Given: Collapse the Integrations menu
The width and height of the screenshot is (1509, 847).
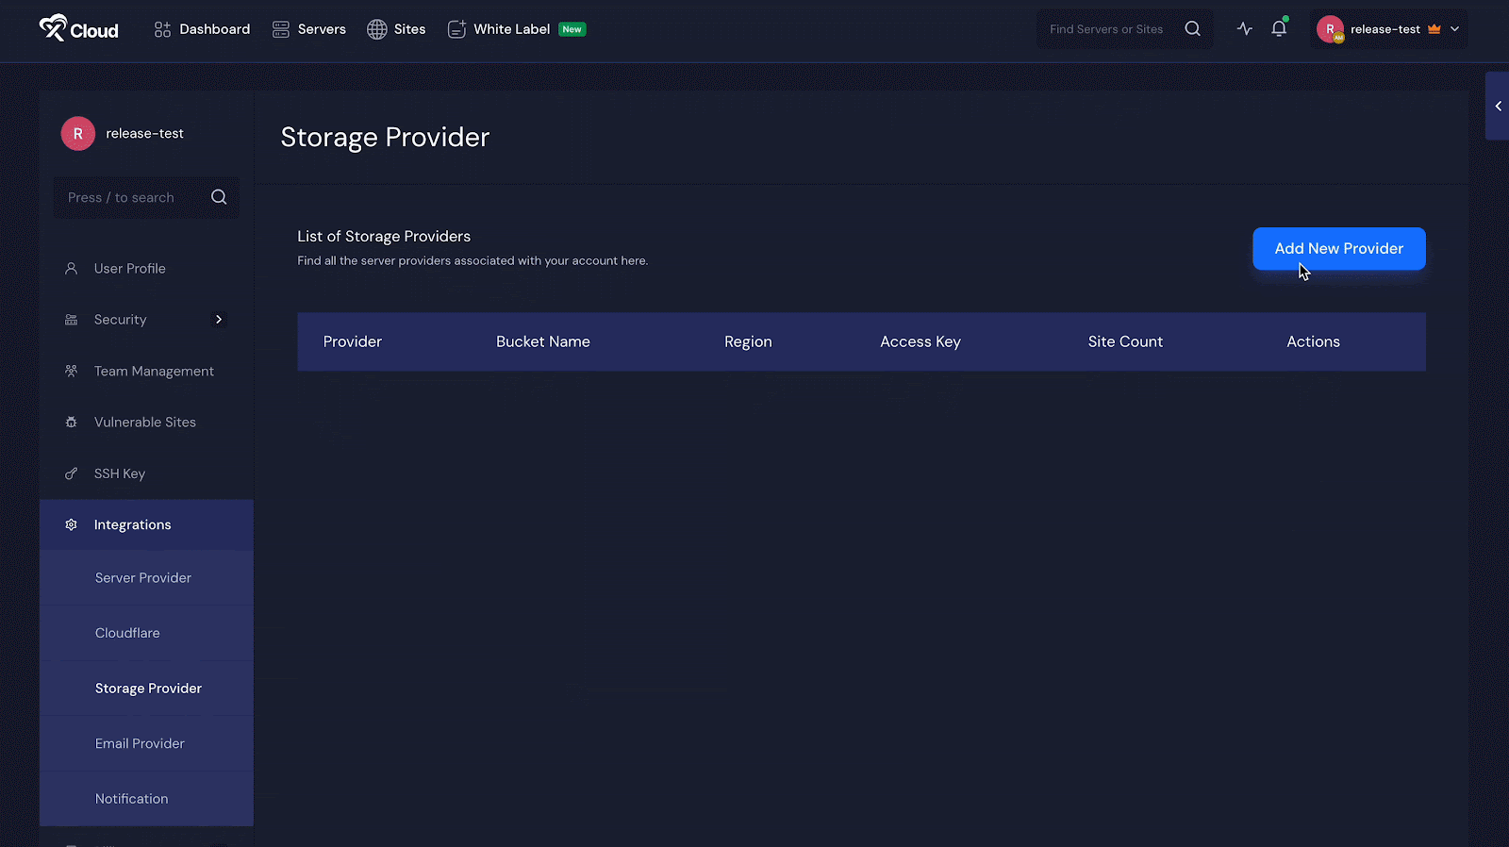Looking at the screenshot, I should [x=146, y=525].
